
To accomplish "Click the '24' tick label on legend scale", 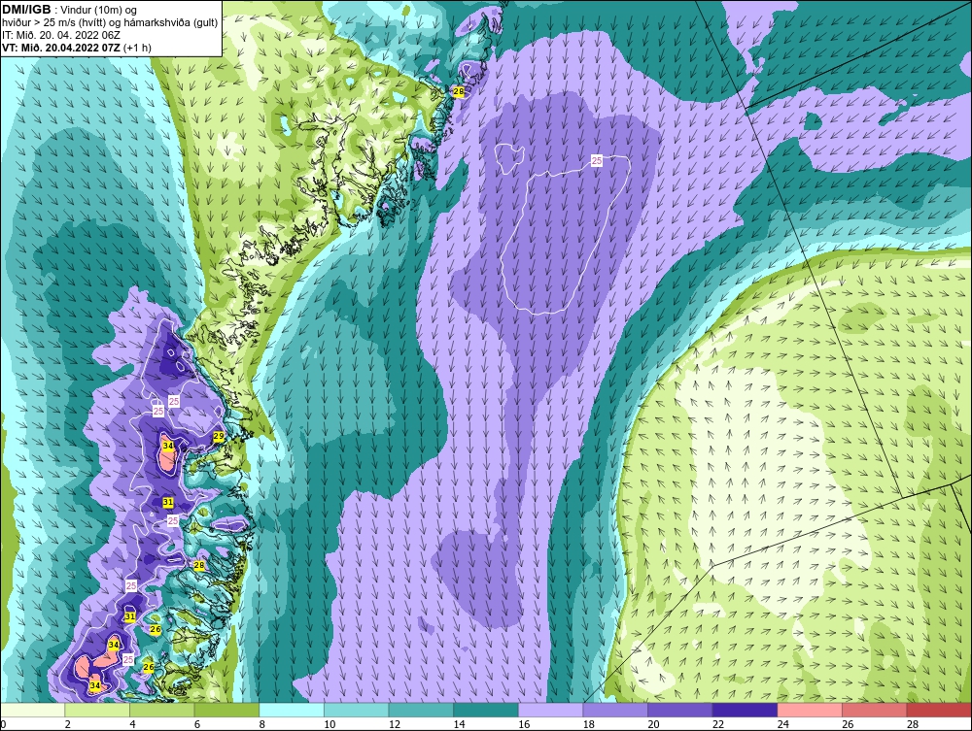I will 782,724.
